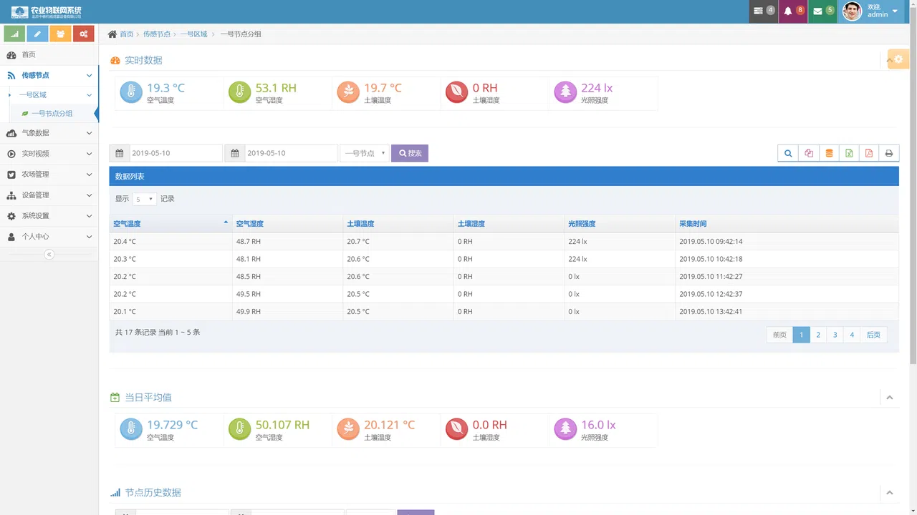
Task: Click the green signal chart shortcut button
Action: point(14,34)
